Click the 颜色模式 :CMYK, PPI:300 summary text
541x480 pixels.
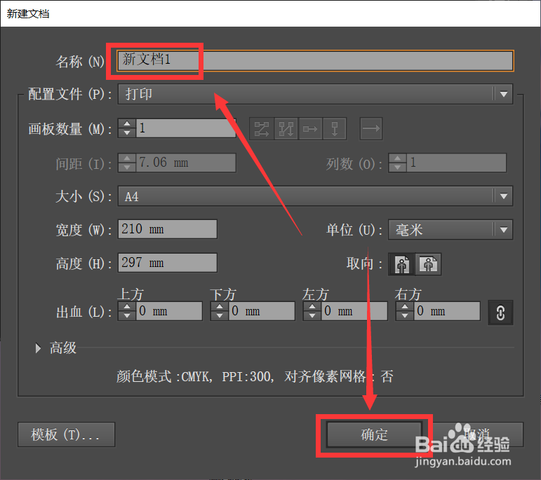pos(255,376)
